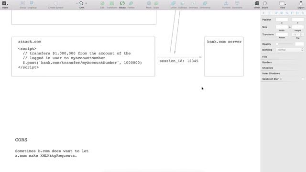Select the 'session_id: 12345' text layer
Image resolution: width=306 pixels, height=172 pixels.
(x=179, y=61)
